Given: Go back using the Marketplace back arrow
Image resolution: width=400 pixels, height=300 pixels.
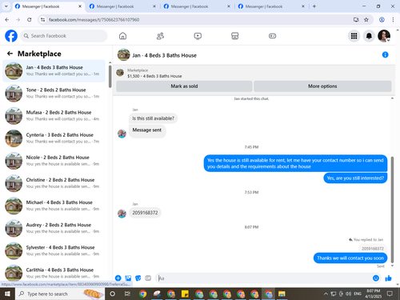Looking at the screenshot, I should pyautogui.click(x=10, y=54).
